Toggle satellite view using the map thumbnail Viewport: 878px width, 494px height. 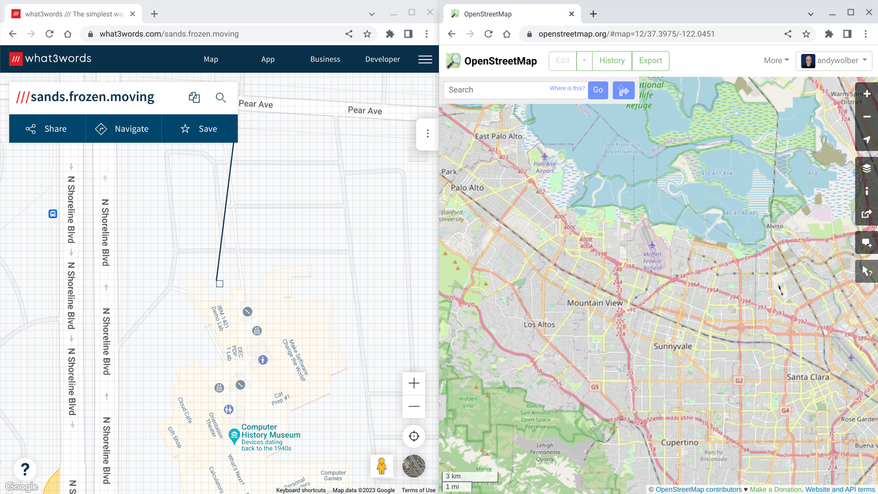point(413,466)
